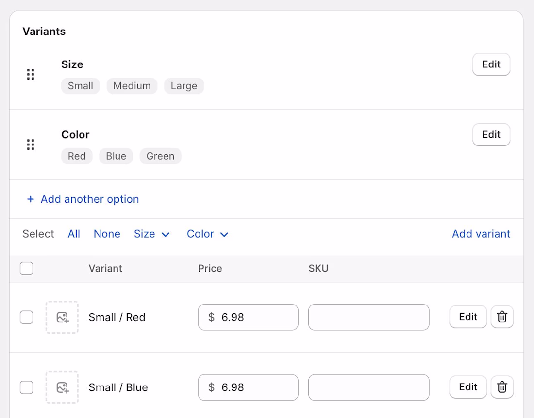This screenshot has height=418, width=534.
Task: Grab the drag handle for Color option
Action: tap(31, 145)
